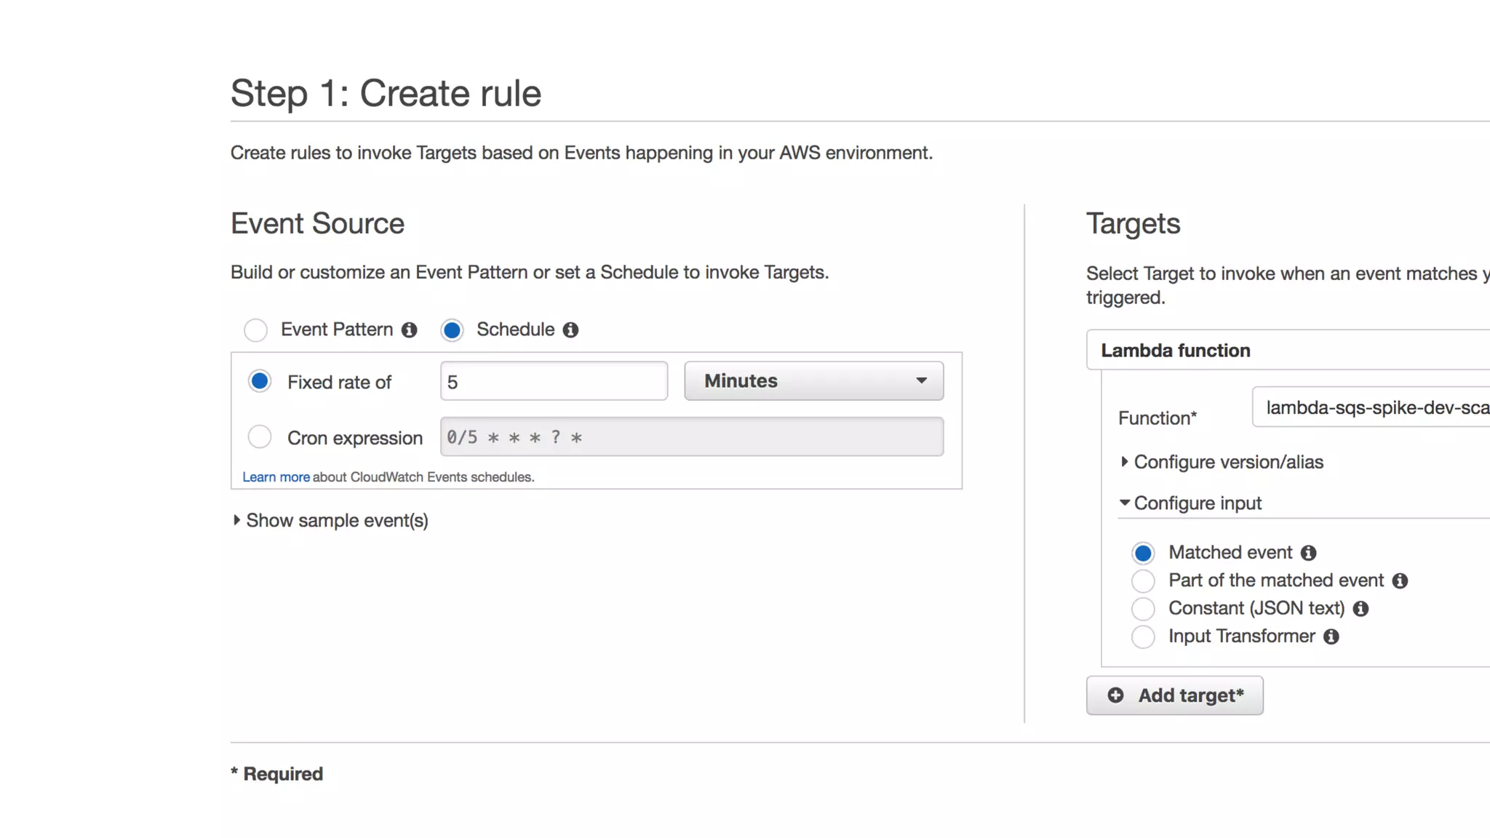Click info icon next to Event Pattern
Screen dimensions: 1490x838
[x=410, y=330]
